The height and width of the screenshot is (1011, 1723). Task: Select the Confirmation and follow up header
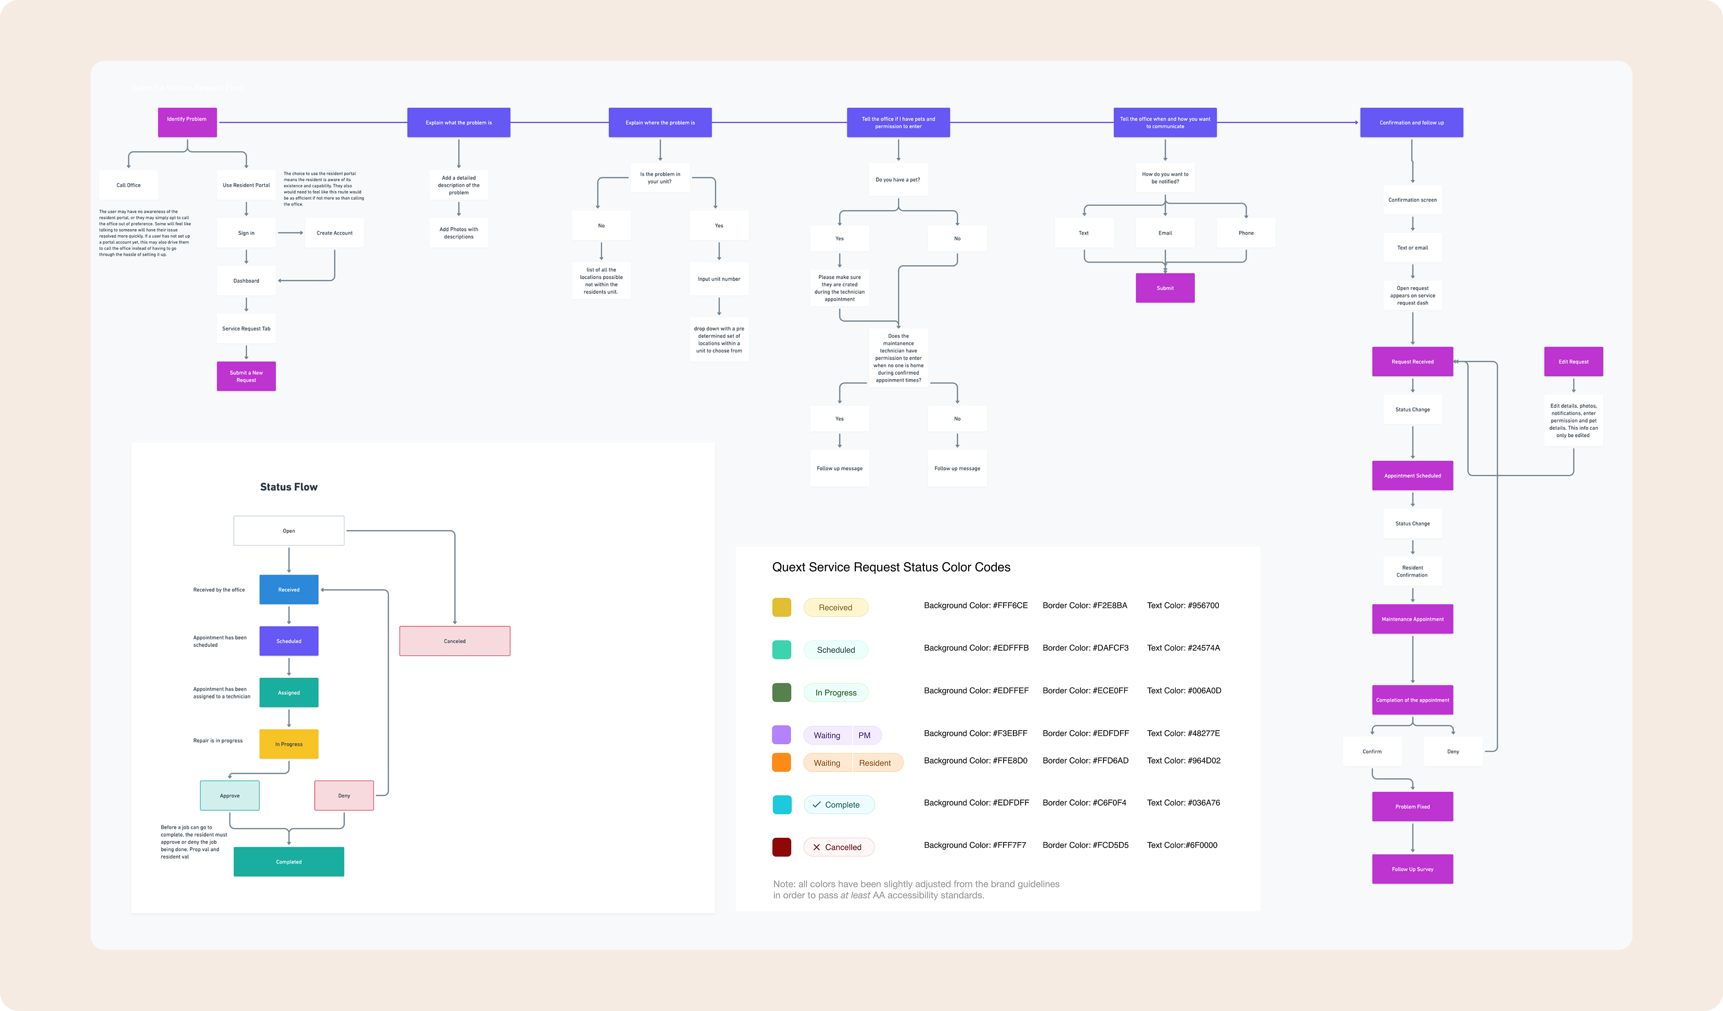click(1411, 122)
